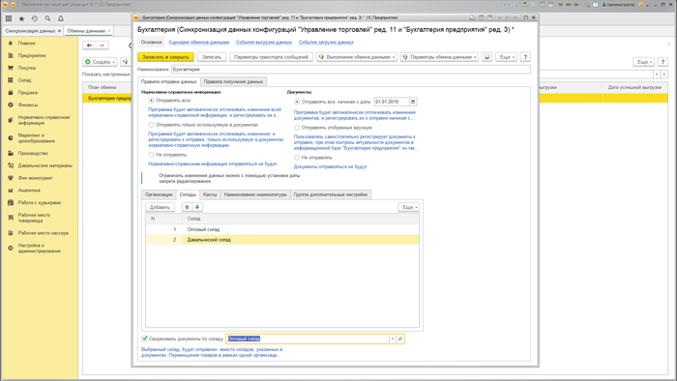Click the monitor icon button in dialog toolbar

pyautogui.click(x=487, y=57)
